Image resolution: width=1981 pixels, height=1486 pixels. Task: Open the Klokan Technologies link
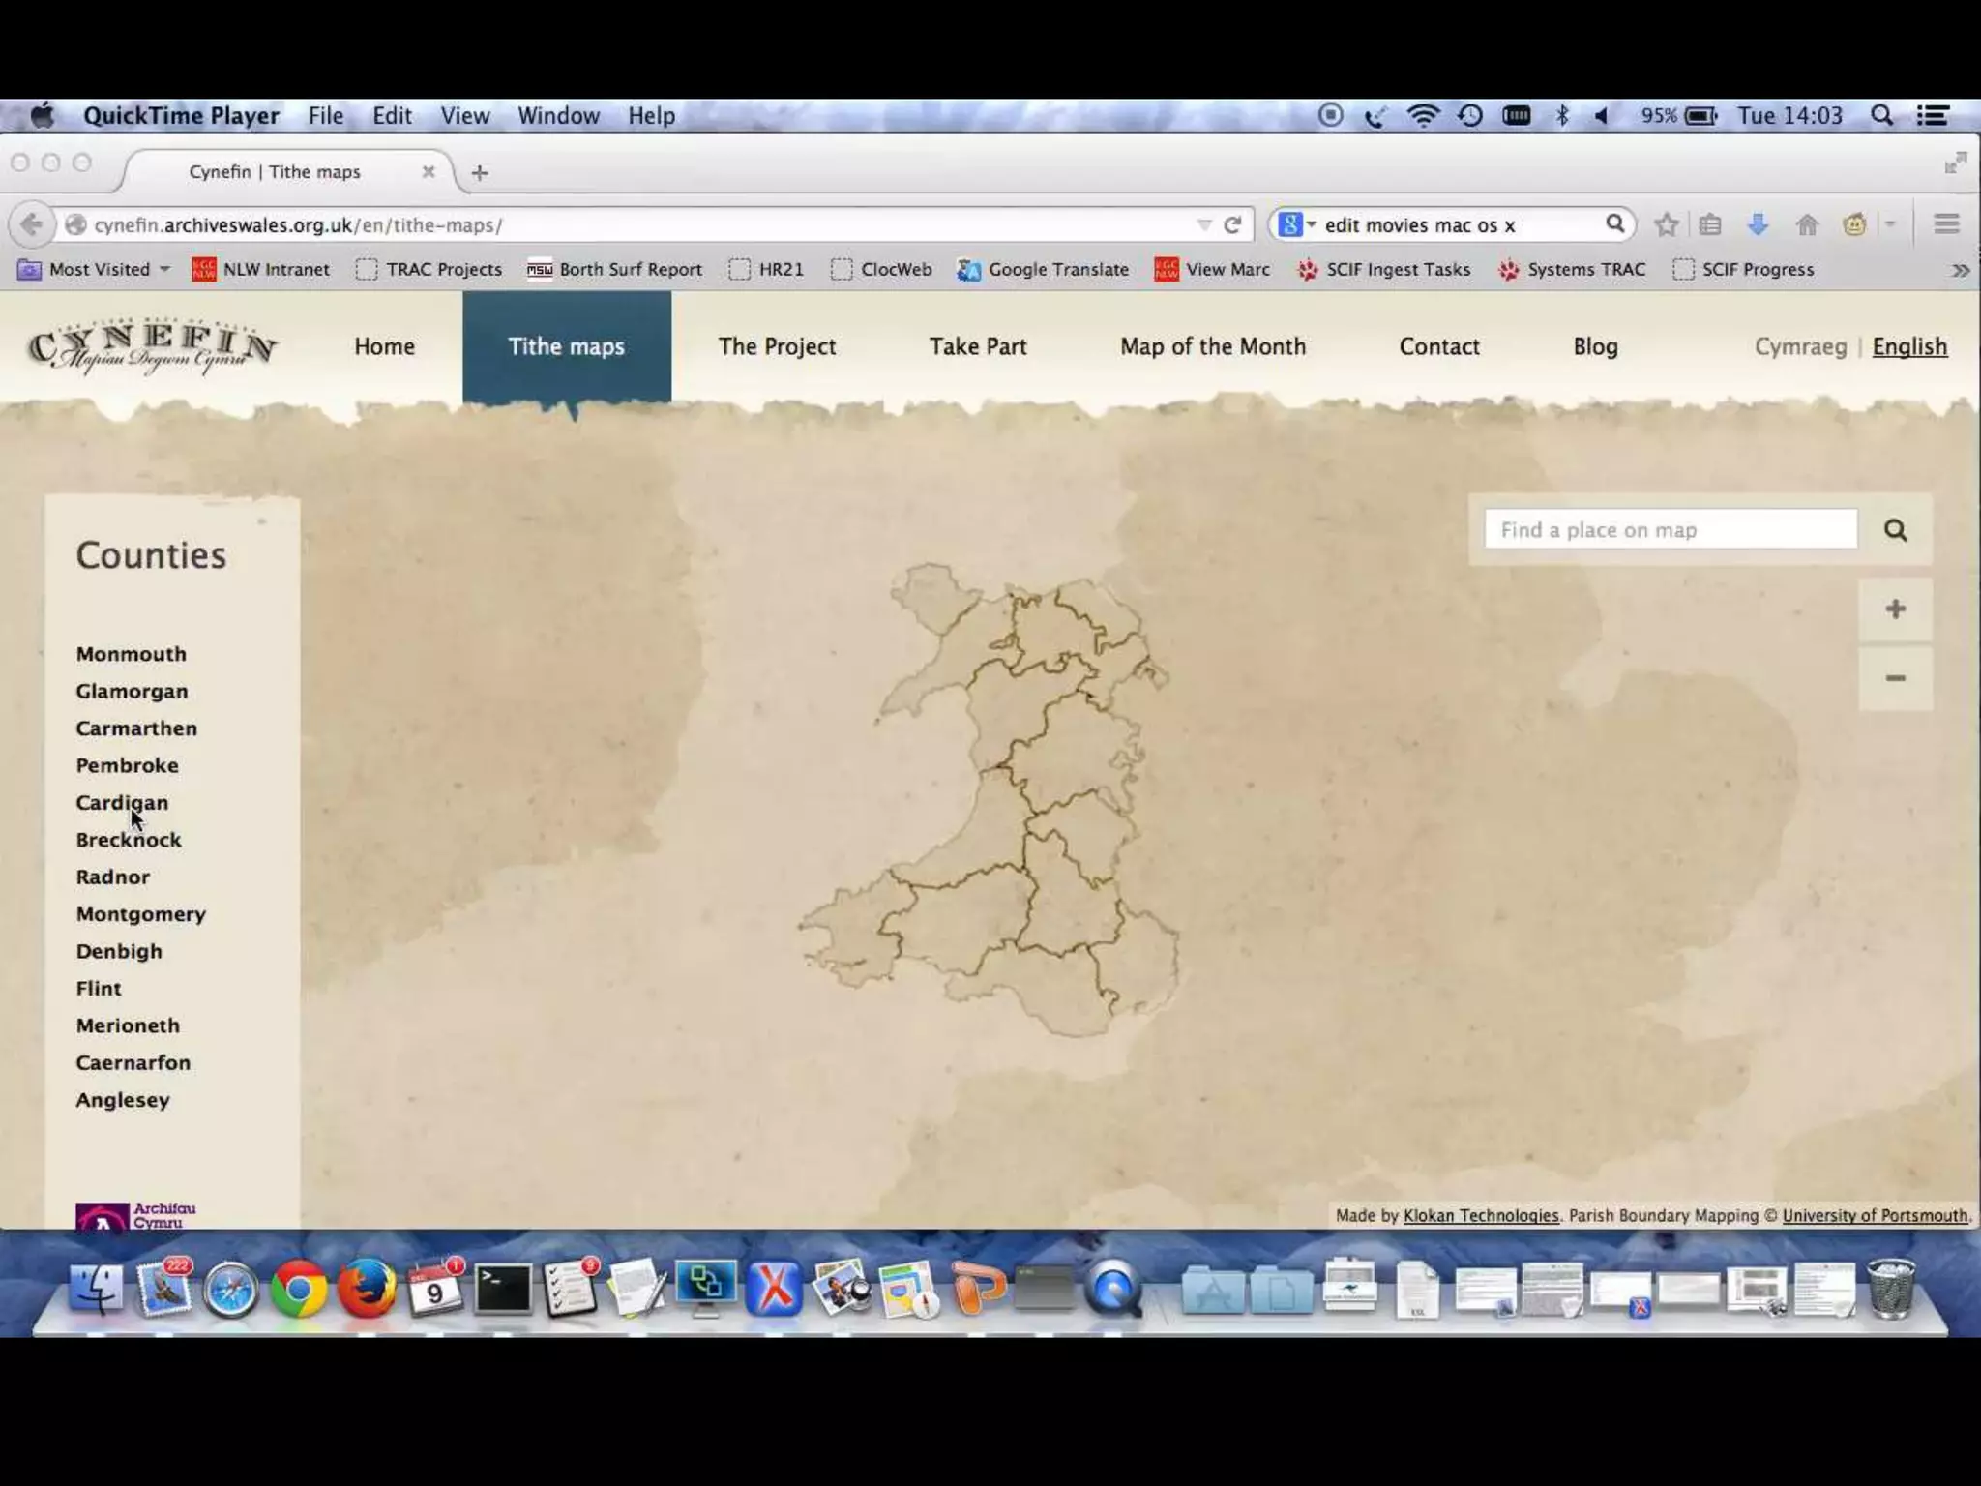point(1480,1216)
